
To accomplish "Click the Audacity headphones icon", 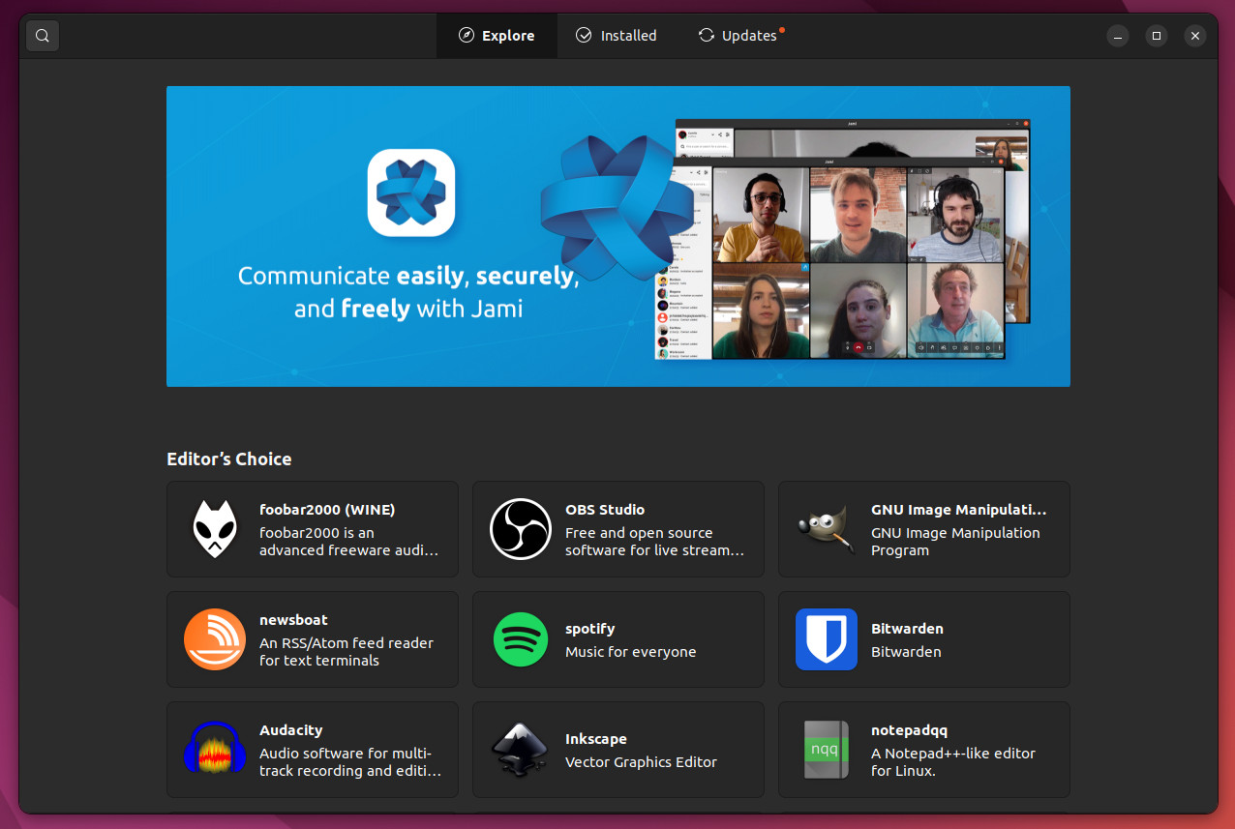I will (215, 749).
